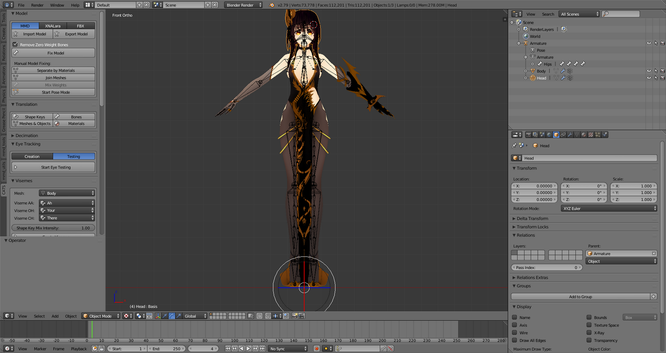The image size is (666, 353).
Task: Open the Texture checker tab in Properties
Action: 591,135
